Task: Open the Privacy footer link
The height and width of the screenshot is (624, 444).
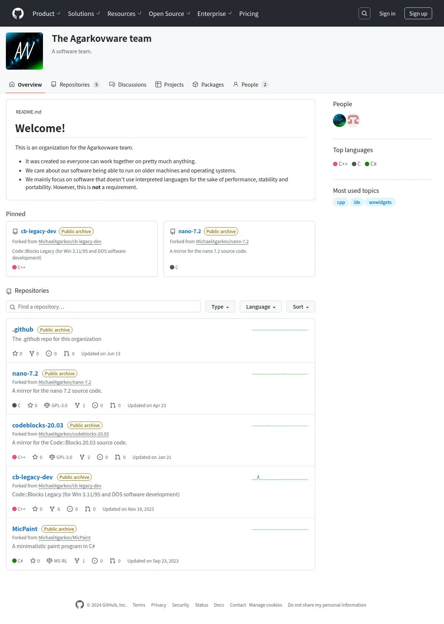Action: 158,605
